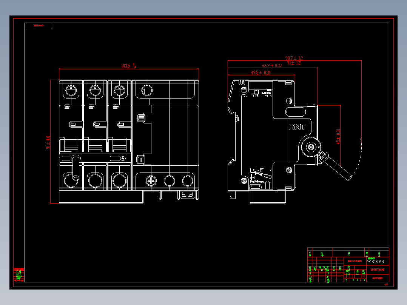Select the 98.7 ± 1.2 dimension text
The height and width of the screenshot is (305, 407).
point(294,58)
